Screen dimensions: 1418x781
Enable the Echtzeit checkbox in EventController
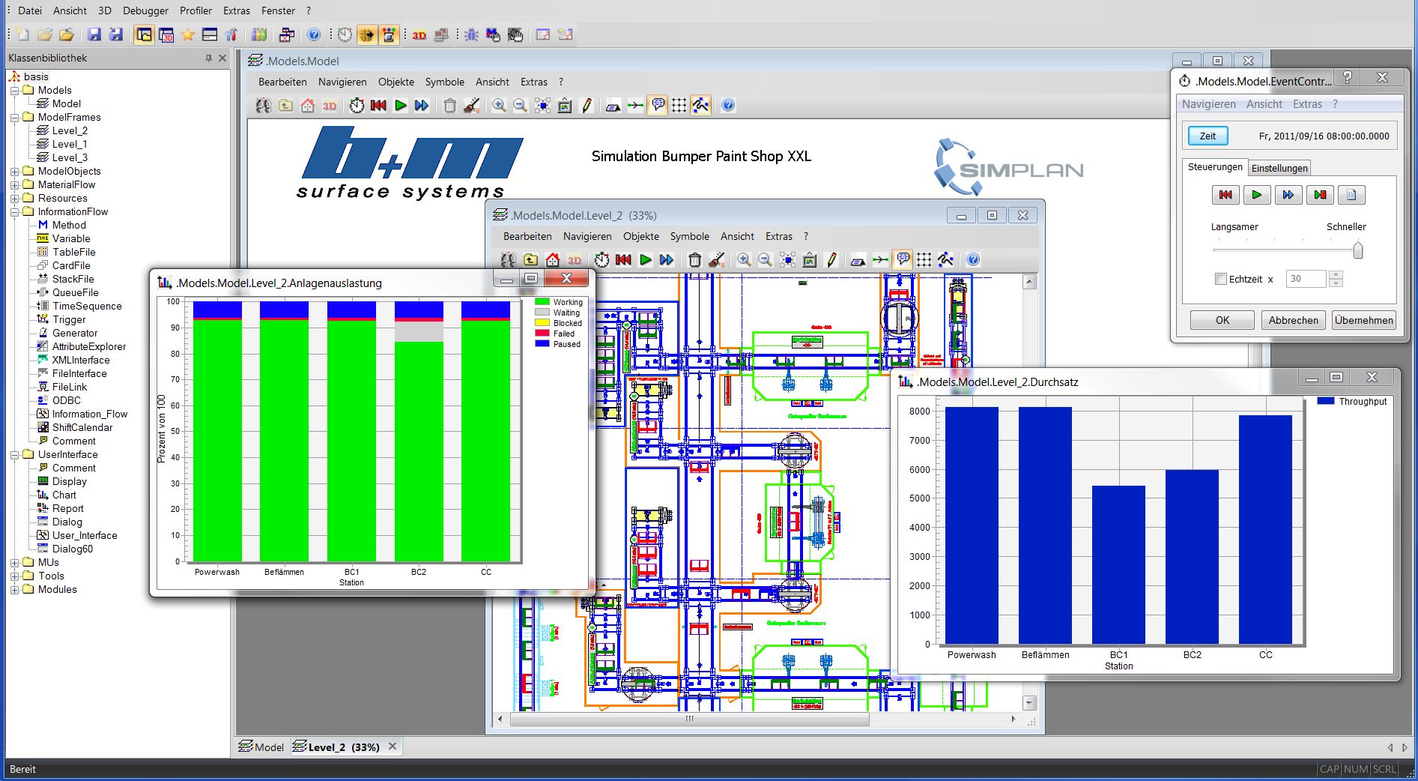click(1219, 278)
